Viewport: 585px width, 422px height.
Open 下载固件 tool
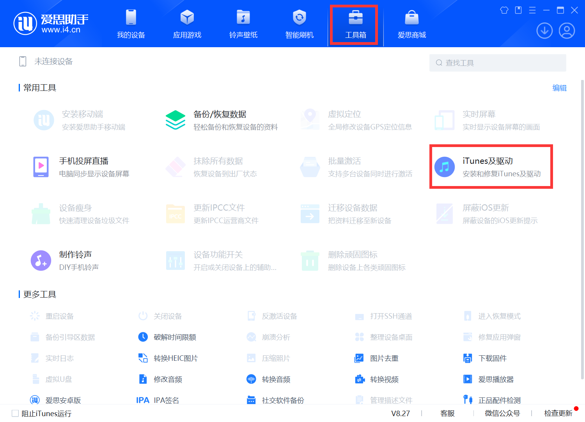click(x=485, y=358)
